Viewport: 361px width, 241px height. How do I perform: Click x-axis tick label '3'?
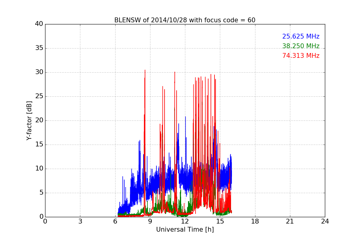pyautogui.click(x=80, y=221)
